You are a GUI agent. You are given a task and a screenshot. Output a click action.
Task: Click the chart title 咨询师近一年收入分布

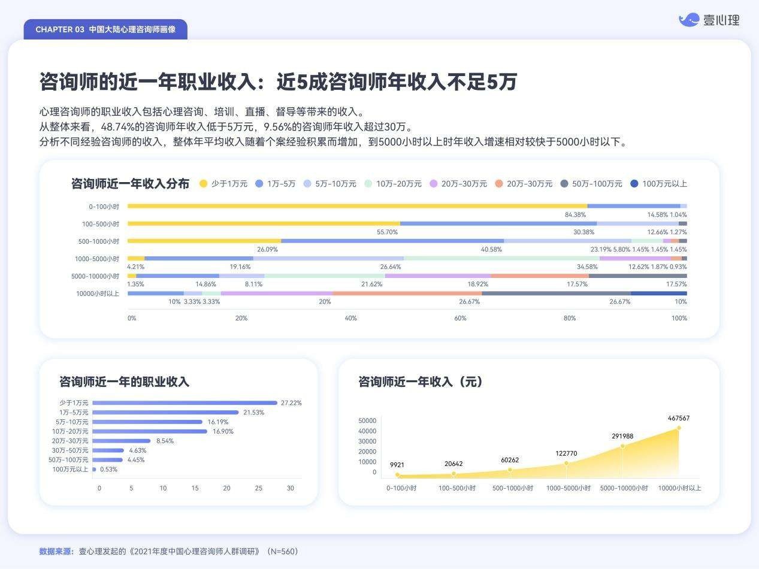[x=130, y=184]
